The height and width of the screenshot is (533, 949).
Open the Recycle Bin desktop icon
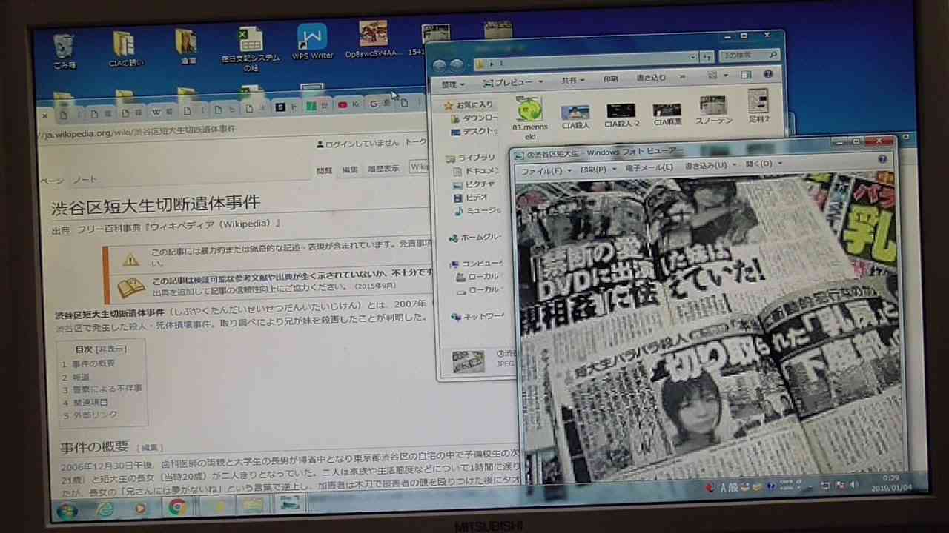pyautogui.click(x=65, y=50)
